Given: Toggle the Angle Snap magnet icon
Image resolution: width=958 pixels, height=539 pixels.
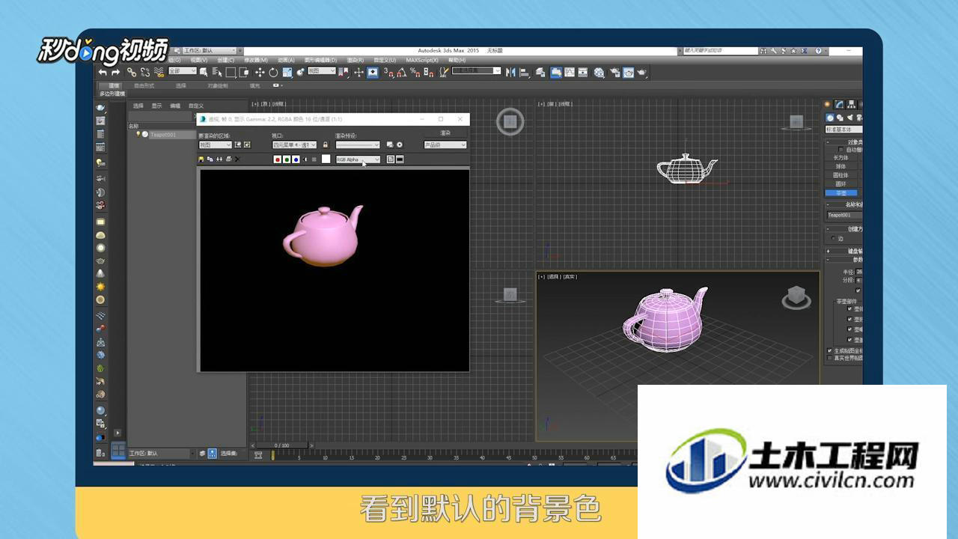Looking at the screenshot, I should point(400,72).
